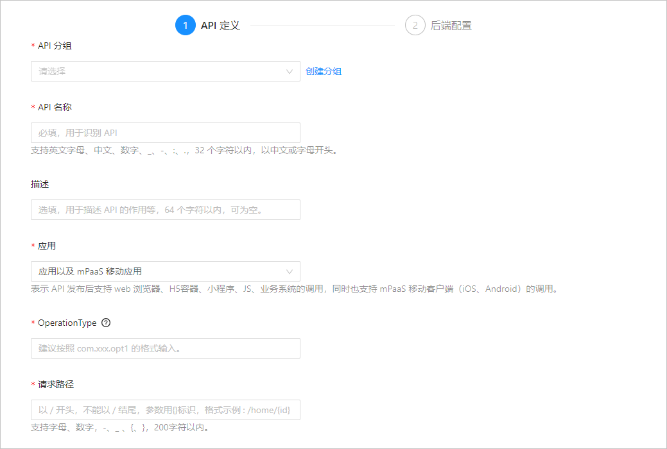667x449 pixels.
Task: Click hint text mentioning mPaaS 移动客户端
Action: 295,289
